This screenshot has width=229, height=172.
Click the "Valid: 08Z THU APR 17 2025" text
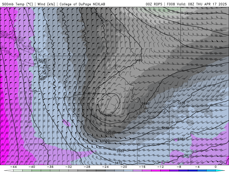point(202,4)
